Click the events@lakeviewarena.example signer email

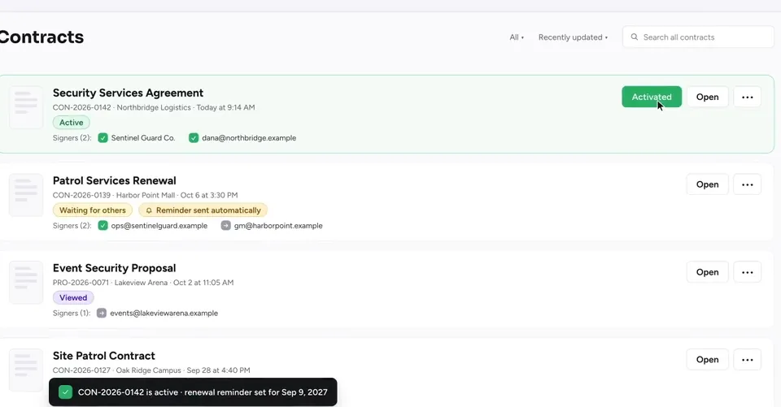(164, 313)
